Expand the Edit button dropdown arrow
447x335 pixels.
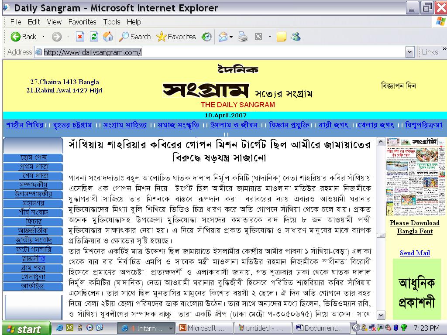pos(270,37)
